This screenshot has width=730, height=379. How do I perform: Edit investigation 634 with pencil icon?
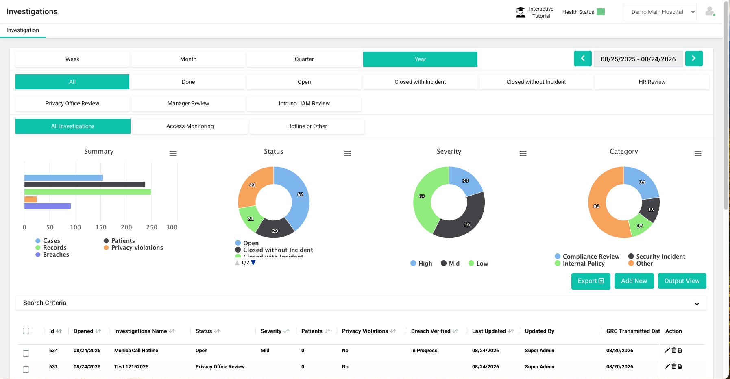(x=667, y=350)
